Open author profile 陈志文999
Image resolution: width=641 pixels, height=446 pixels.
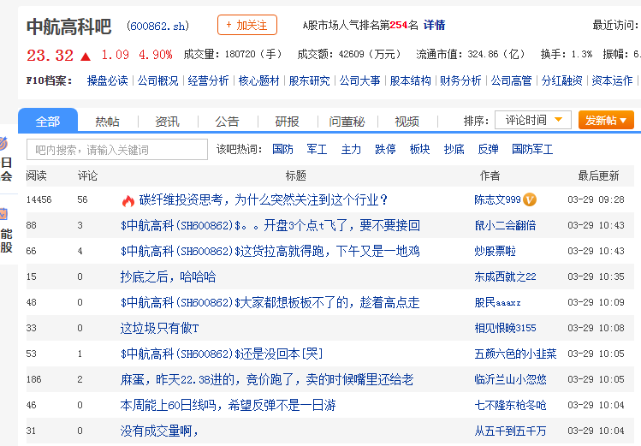point(497,199)
